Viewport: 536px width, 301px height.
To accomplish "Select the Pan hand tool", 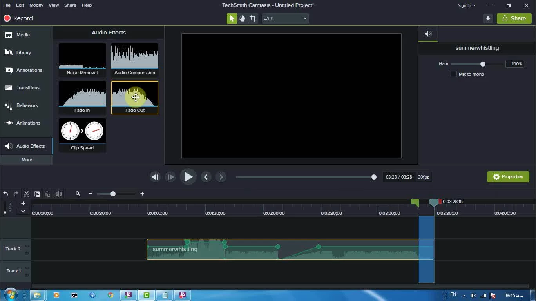I will (x=243, y=18).
